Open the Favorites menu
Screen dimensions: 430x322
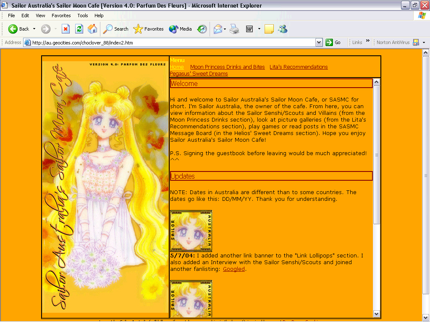point(61,16)
